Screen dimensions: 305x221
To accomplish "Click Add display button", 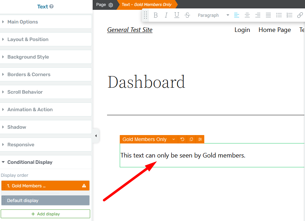I will point(45,214).
